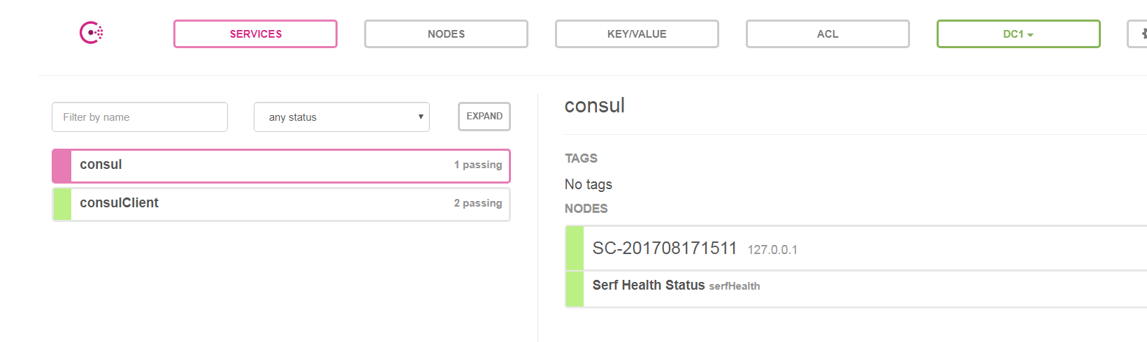1147x342 pixels.
Task: Select the consul service row
Action: [x=281, y=166]
